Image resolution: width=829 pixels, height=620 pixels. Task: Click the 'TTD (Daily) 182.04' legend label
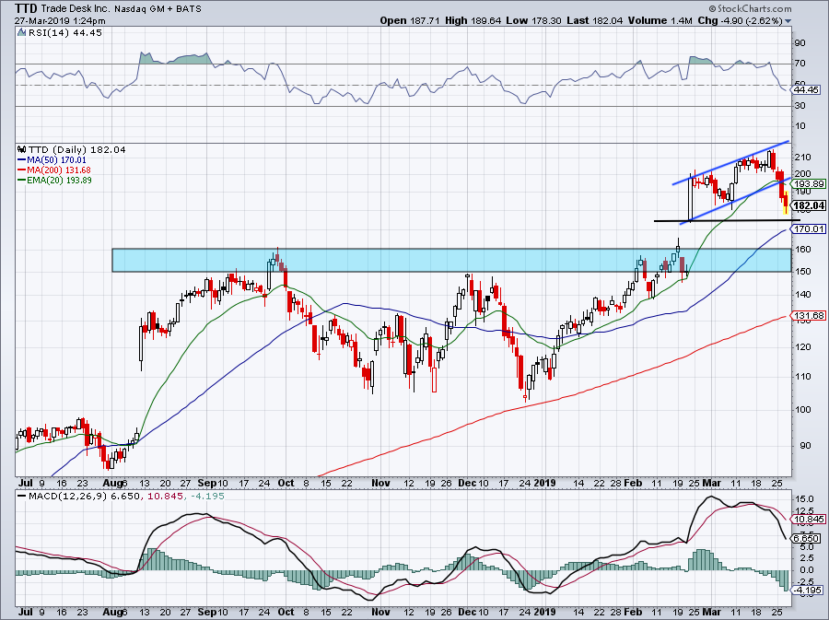point(76,149)
